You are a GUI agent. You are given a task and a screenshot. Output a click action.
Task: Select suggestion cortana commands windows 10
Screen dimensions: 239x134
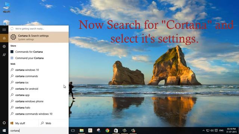[38, 114]
